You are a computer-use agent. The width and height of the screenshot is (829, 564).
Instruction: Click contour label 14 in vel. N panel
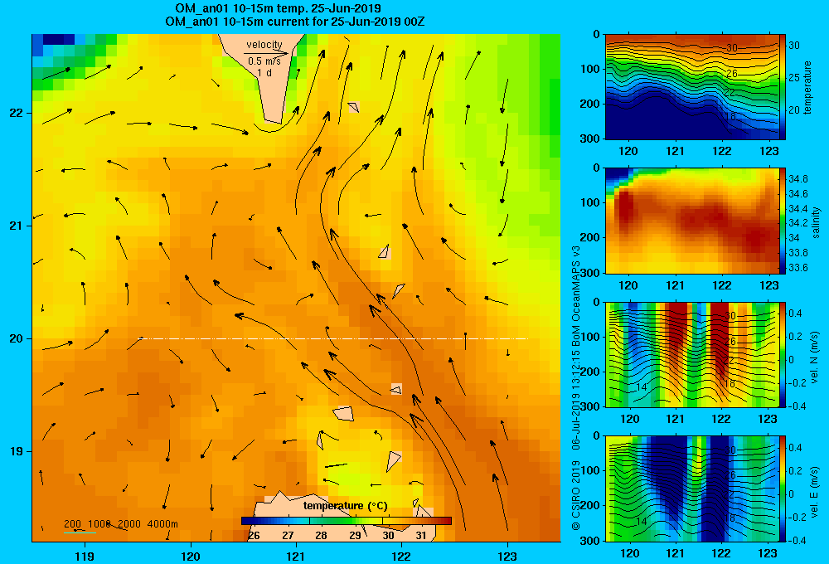(x=642, y=387)
